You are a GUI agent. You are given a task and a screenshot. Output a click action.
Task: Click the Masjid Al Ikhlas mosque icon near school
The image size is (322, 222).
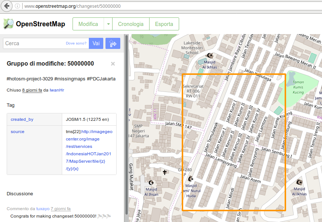[x=209, y=55]
